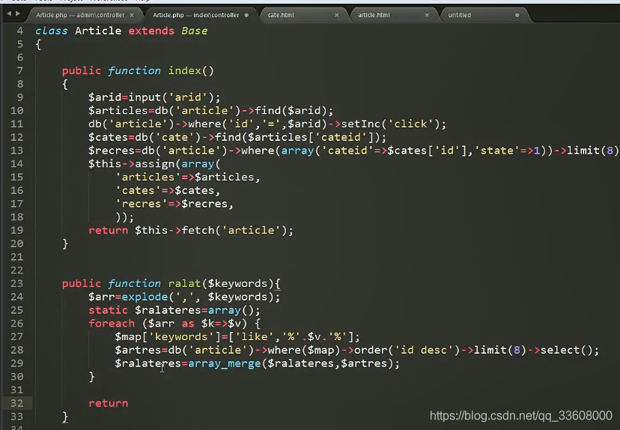Click '$arid=input' on line 9
The image size is (620, 430).
(125, 97)
